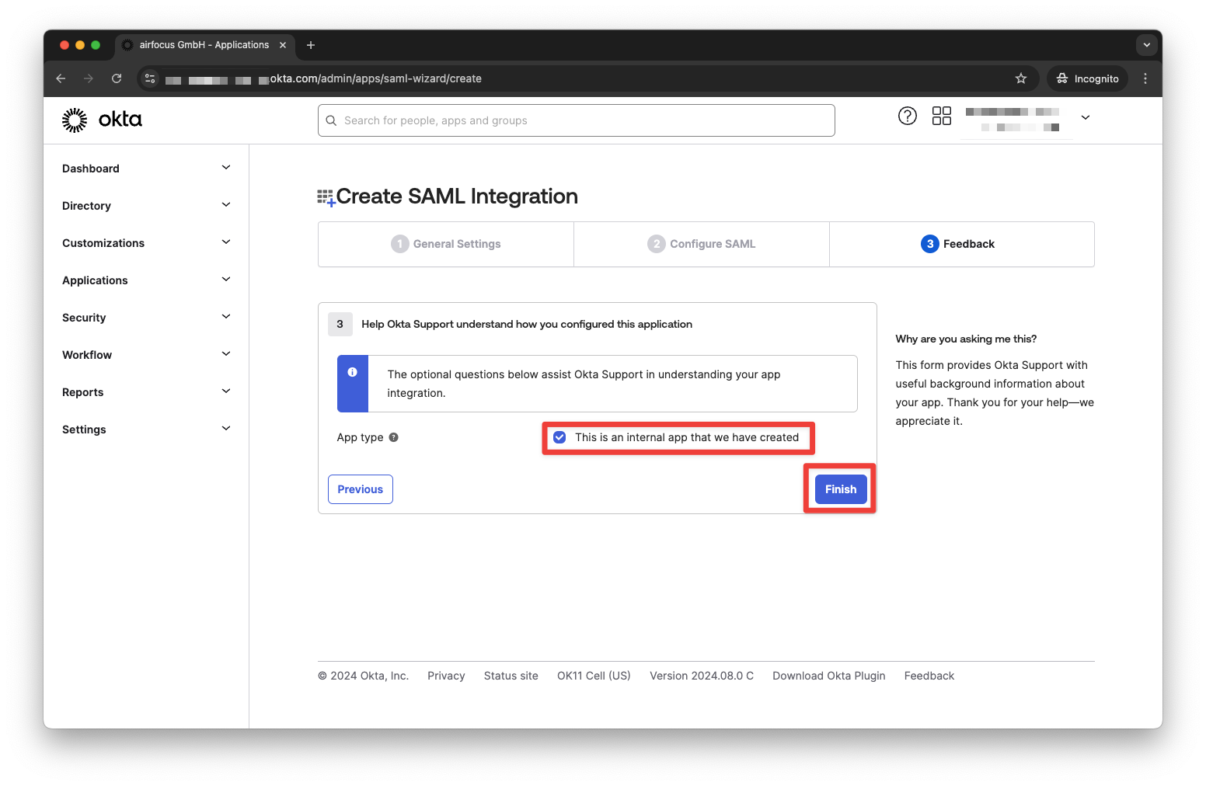Open the site settings icon in address bar

click(x=151, y=78)
